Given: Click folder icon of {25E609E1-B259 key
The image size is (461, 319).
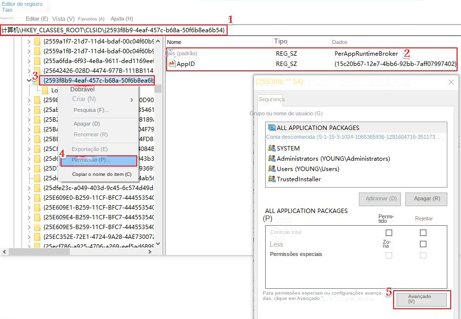Looking at the screenshot, I should pos(37,207).
